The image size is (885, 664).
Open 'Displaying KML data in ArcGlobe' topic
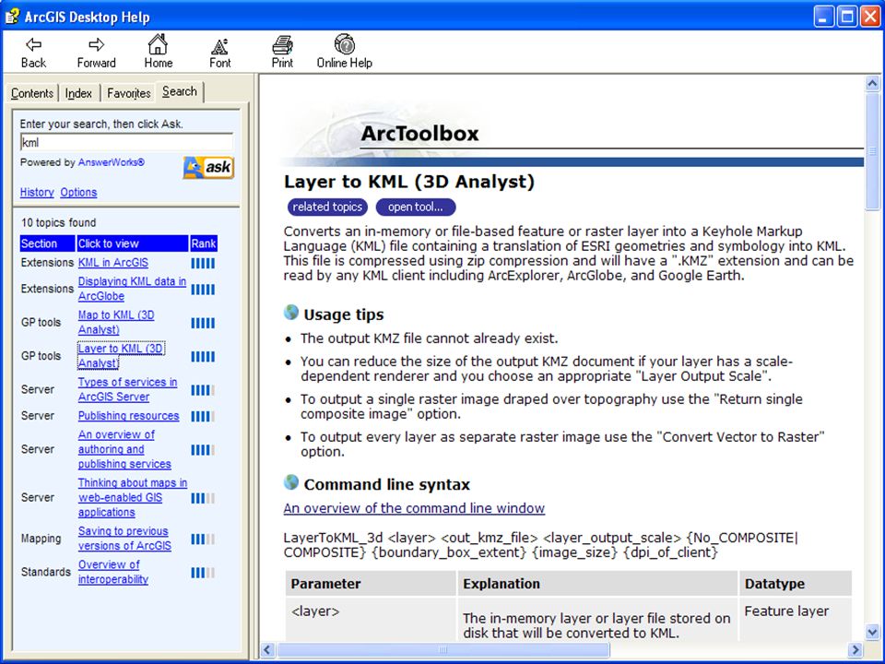point(132,289)
